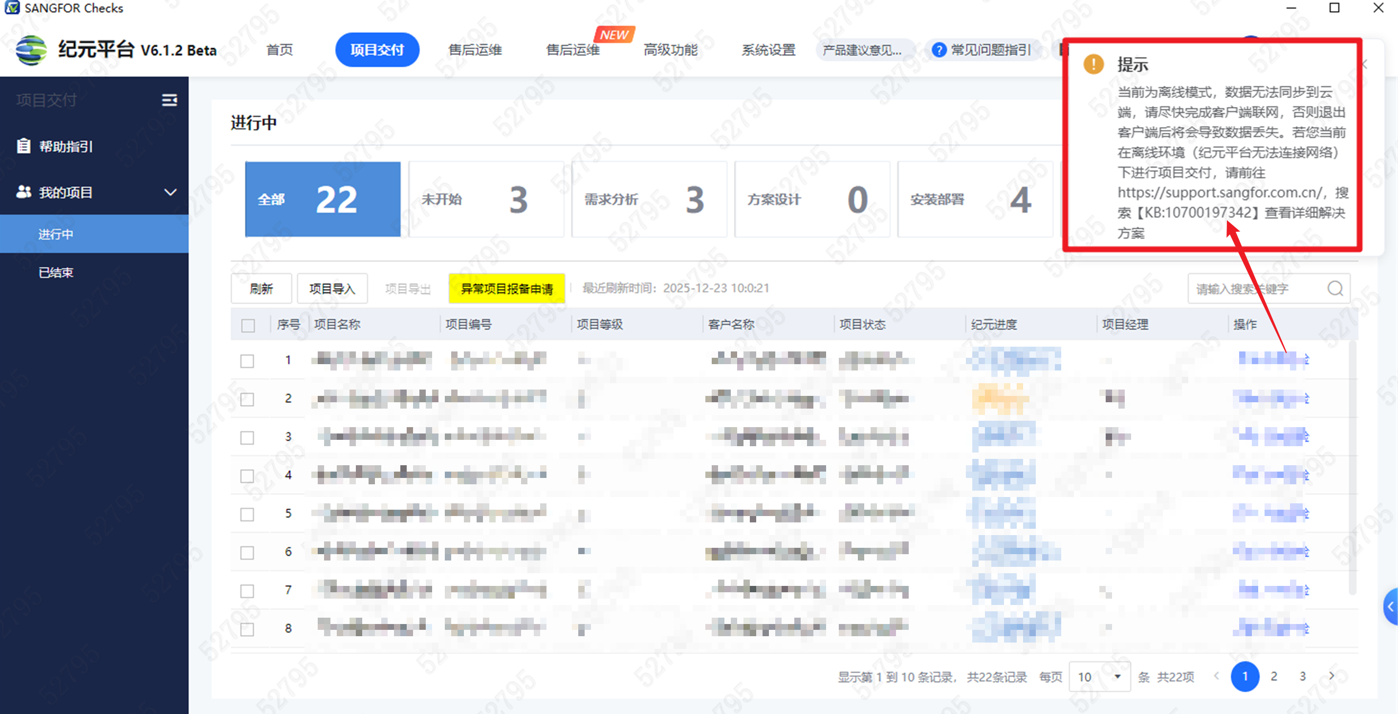
Task: Switch to the 系统设置 tab
Action: (768, 50)
